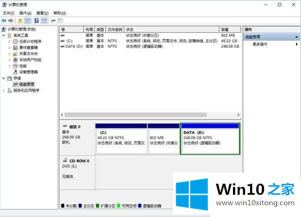The image size is (301, 217).
Task: Toggle the show/hide action pane toolbar icon
Action: [44, 21]
